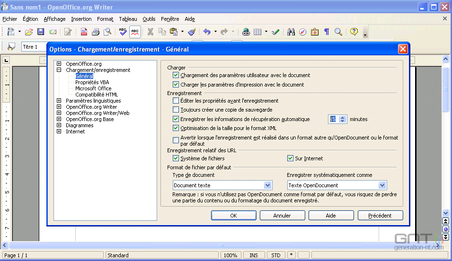452x261 pixels.
Task: Open the Fichier menu
Action: tap(10, 19)
